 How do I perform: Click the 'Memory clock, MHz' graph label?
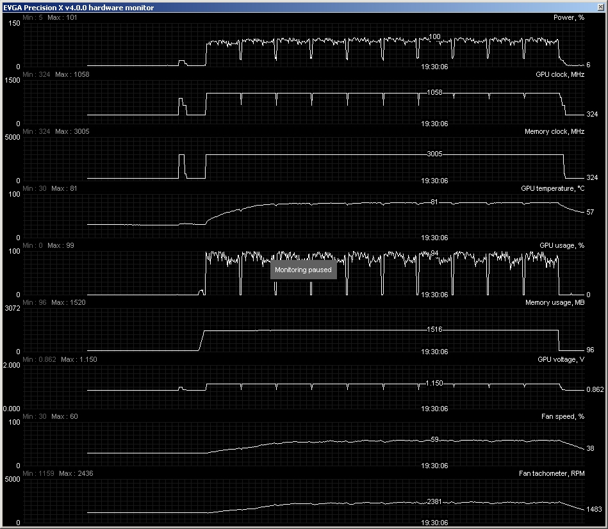(x=554, y=131)
